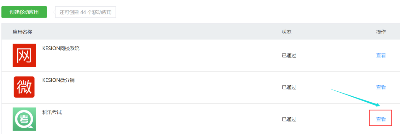Image resolution: width=400 pixels, height=134 pixels.
Task: Open 查看 link for KESION微分销
Action: point(381,87)
